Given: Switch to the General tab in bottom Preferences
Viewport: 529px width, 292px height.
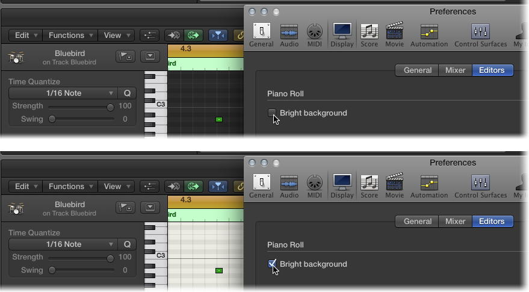Looking at the screenshot, I should 417,222.
